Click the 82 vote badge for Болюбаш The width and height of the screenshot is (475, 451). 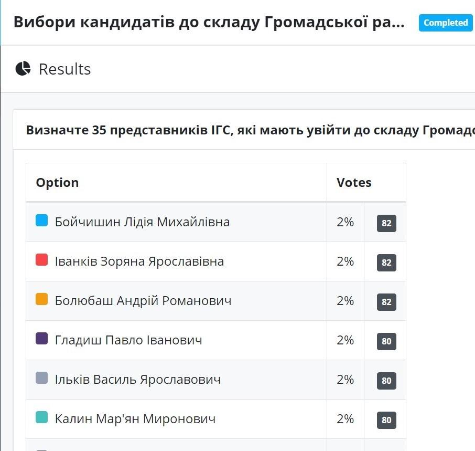pos(386,302)
